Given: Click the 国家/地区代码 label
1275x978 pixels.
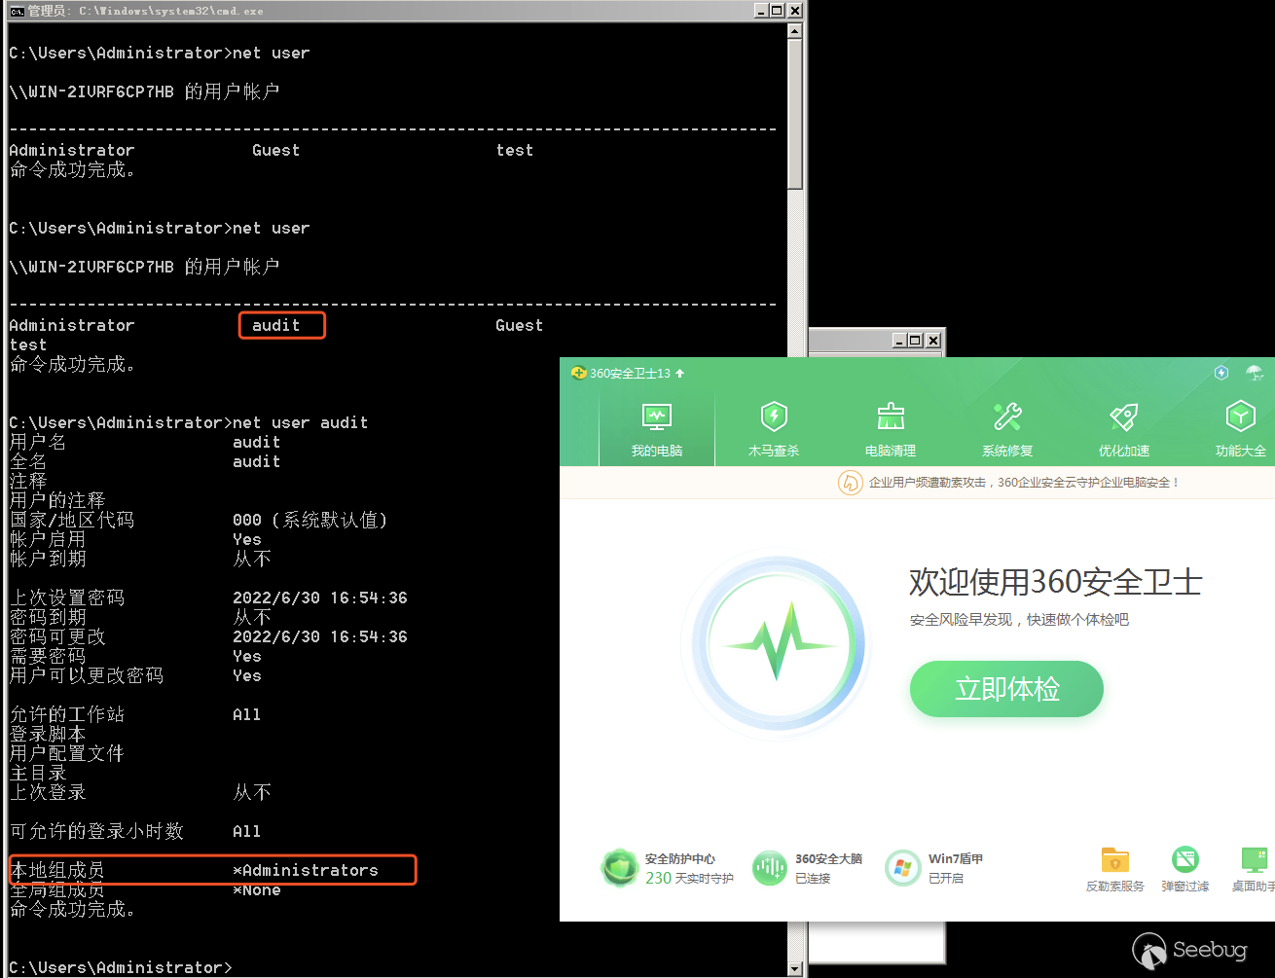Looking at the screenshot, I should tap(72, 520).
